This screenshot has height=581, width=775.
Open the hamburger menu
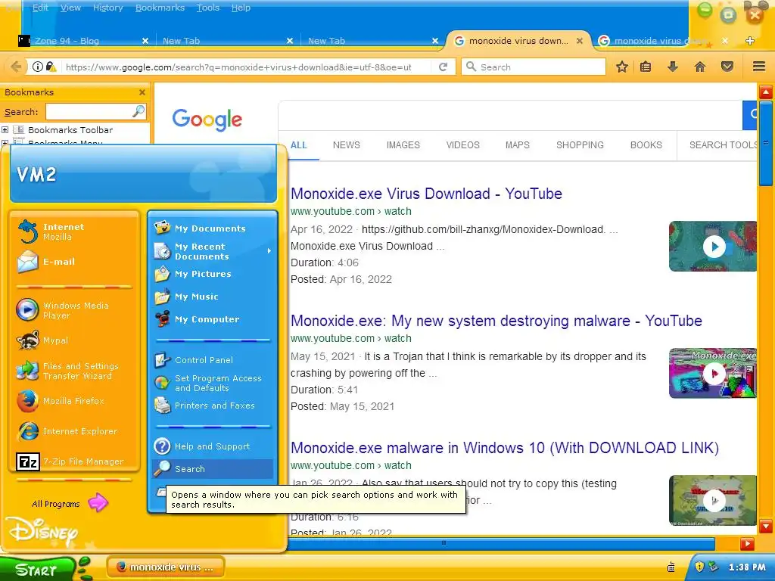[x=759, y=67]
